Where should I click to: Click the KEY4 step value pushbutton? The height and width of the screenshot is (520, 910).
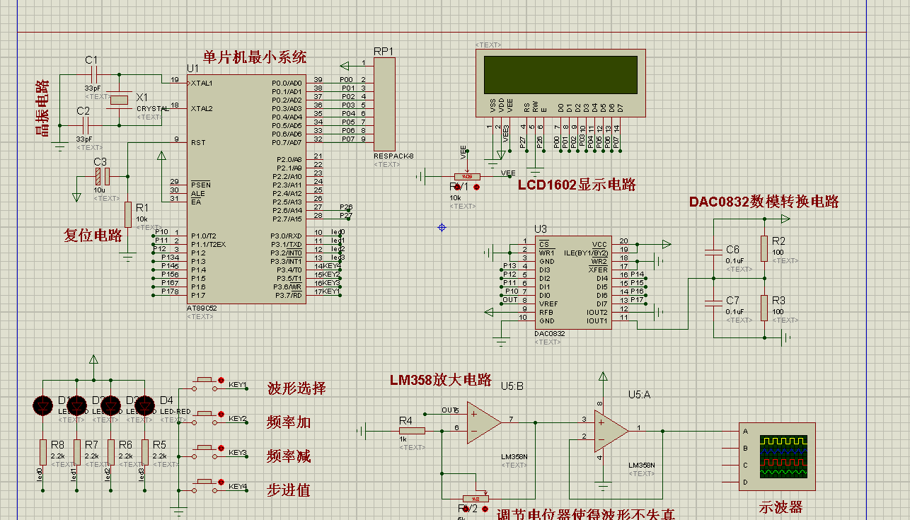[x=205, y=486]
